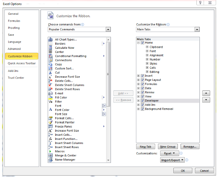The width and height of the screenshot is (217, 177).
Task: Uncheck the Review tab checkbox
Action: coord(142,92)
